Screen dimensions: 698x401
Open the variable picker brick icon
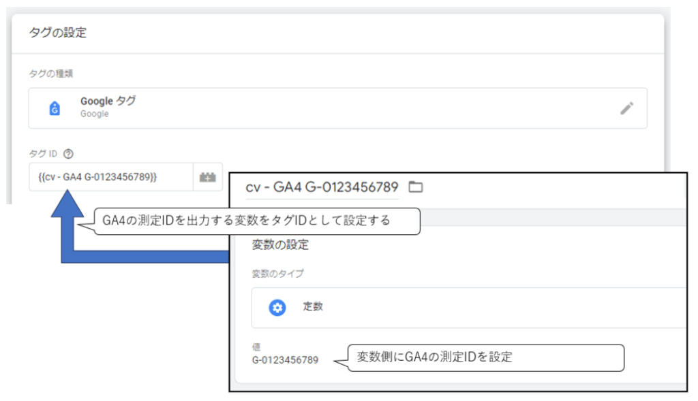(207, 177)
